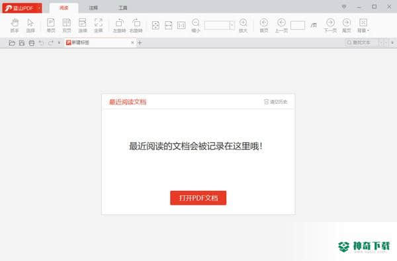
Task: Open the 金山PDF application menu
Action: [22, 8]
